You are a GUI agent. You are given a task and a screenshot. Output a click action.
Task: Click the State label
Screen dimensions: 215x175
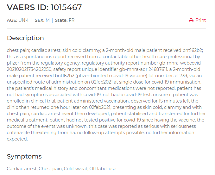point(61,20)
